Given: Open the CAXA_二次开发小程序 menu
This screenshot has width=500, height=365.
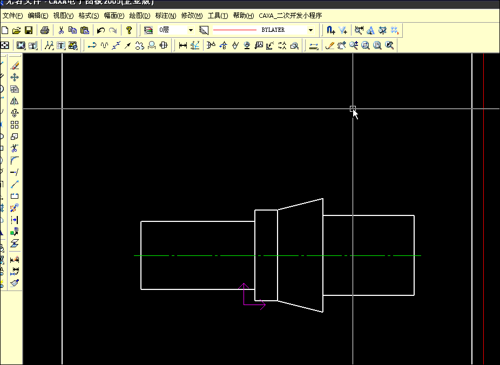Looking at the screenshot, I should coord(290,16).
